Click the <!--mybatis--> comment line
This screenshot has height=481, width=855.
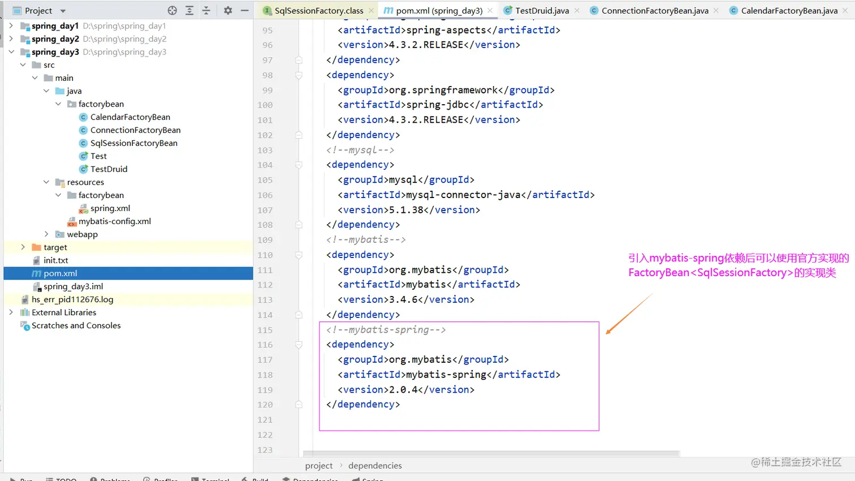[366, 239]
